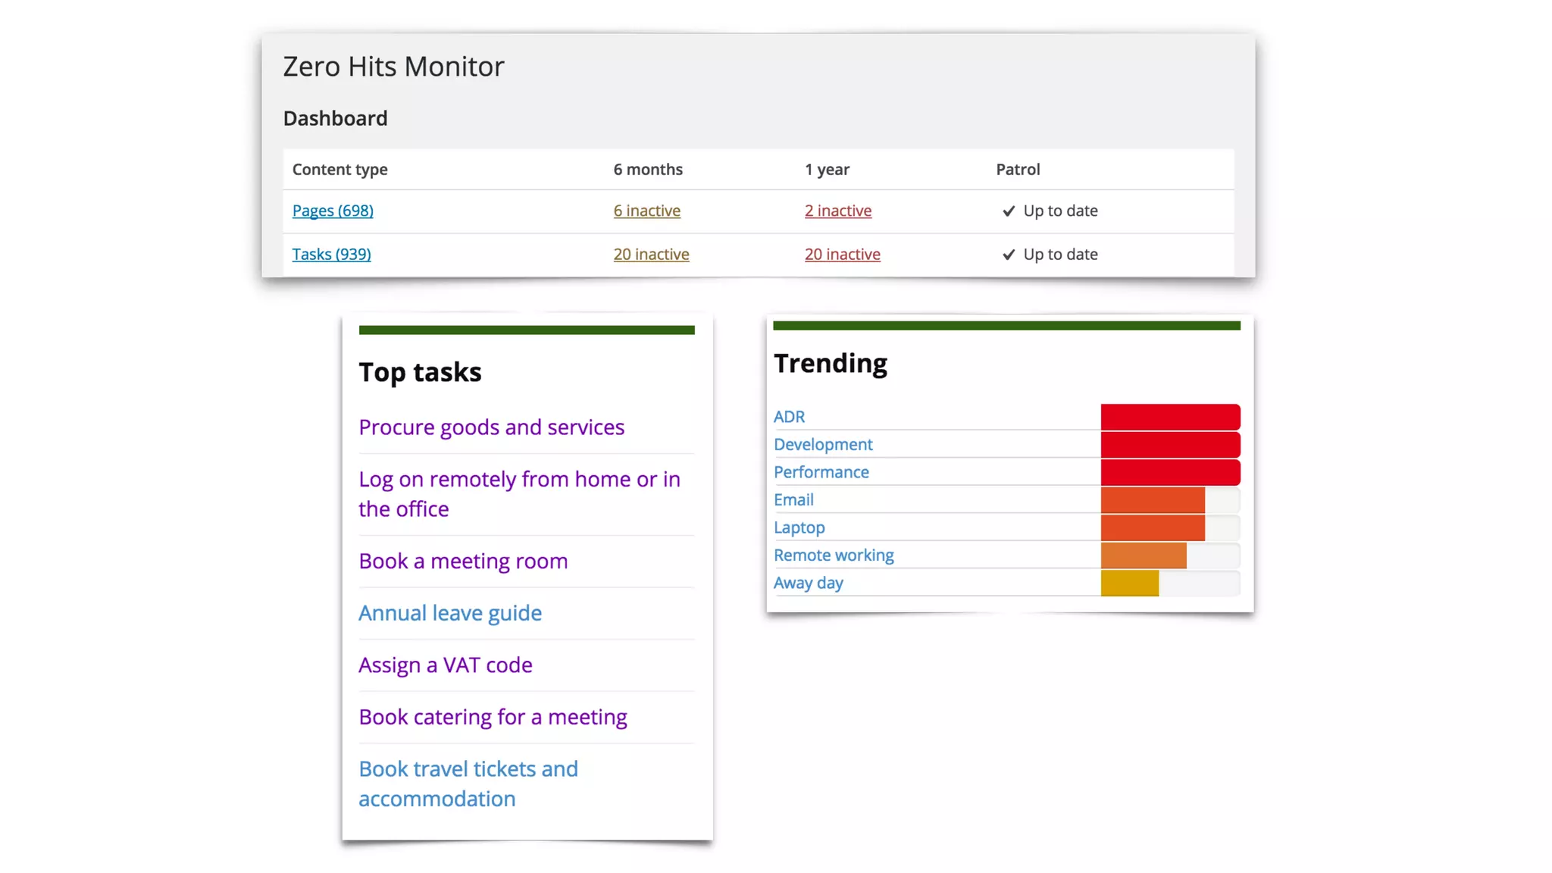Image resolution: width=1552 pixels, height=873 pixels.
Task: Open the Remote working trending topic
Action: coord(834,555)
